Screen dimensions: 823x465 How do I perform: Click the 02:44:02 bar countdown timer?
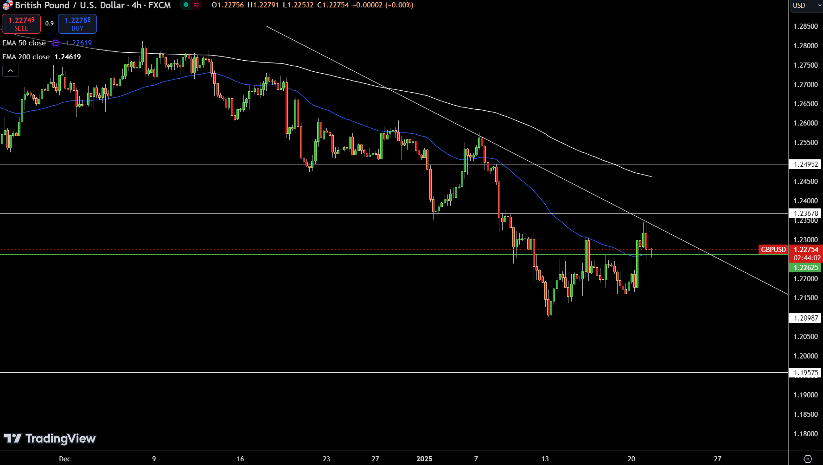coord(806,258)
